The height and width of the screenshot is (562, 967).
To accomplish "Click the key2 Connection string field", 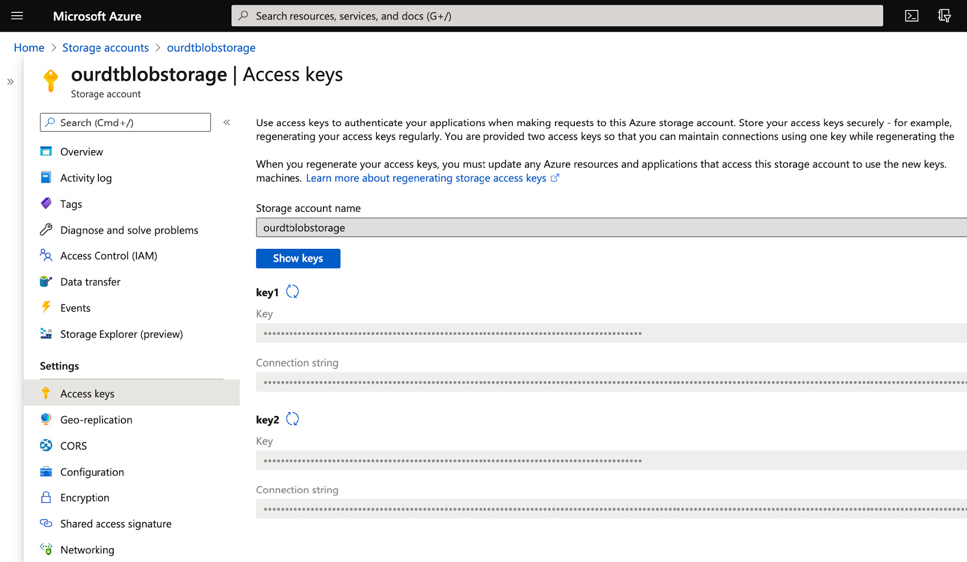I will click(611, 509).
